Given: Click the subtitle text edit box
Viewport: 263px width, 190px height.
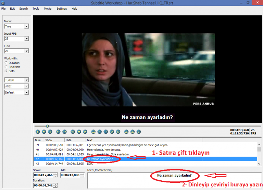Looking at the screenshot, I should (174, 180).
